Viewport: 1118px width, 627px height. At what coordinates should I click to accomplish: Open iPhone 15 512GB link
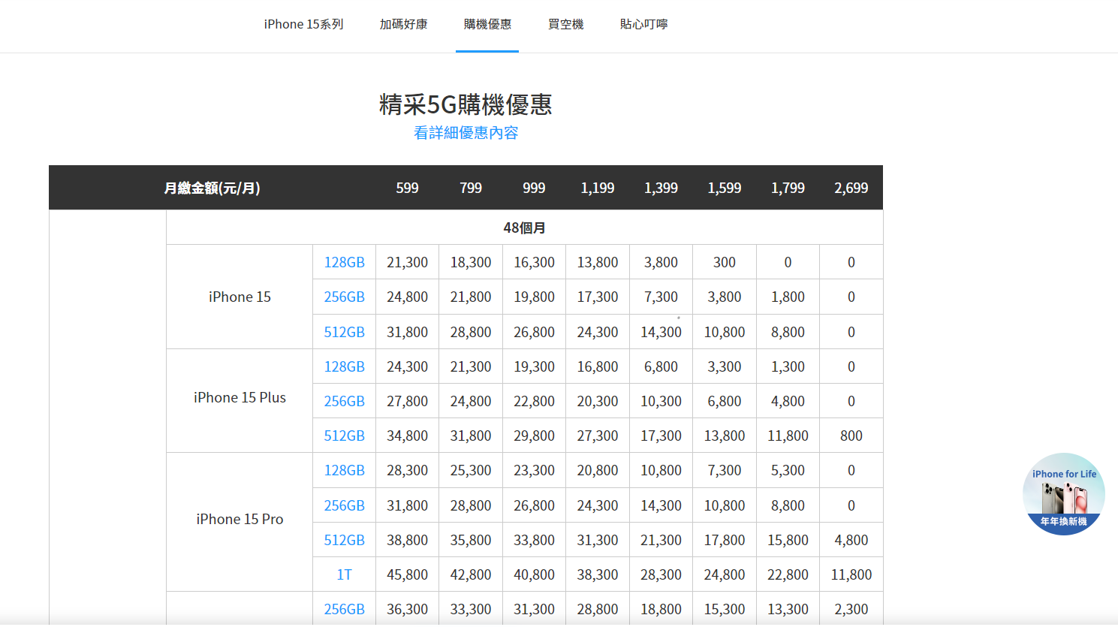[x=344, y=332]
